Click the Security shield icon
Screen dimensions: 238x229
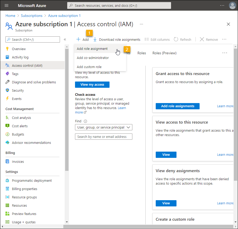point(7,90)
